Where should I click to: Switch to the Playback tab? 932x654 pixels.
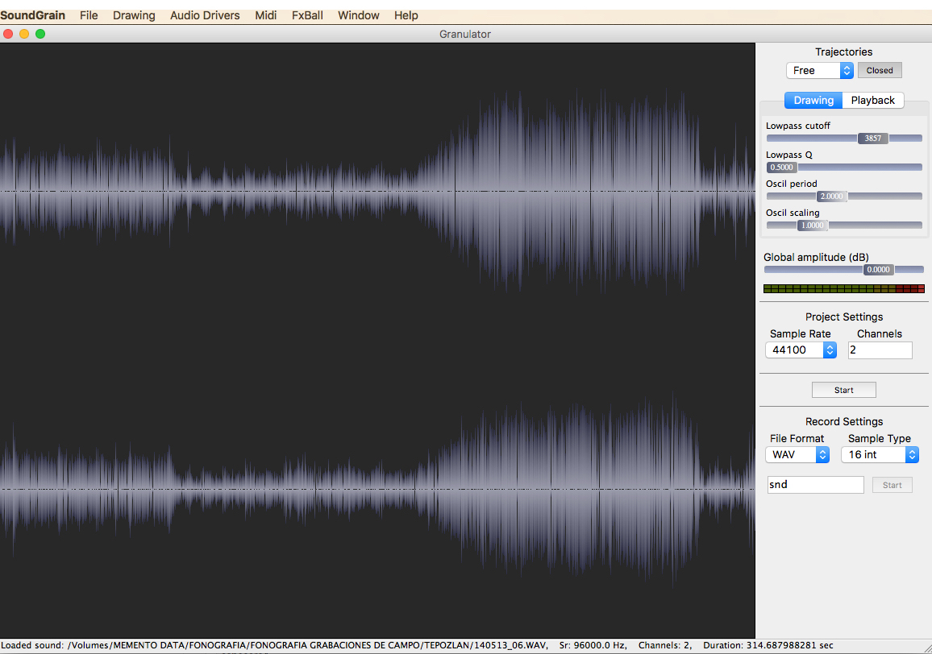coord(872,100)
